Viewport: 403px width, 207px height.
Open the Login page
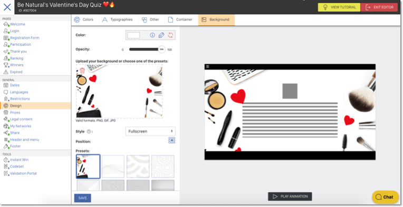click(x=14, y=31)
